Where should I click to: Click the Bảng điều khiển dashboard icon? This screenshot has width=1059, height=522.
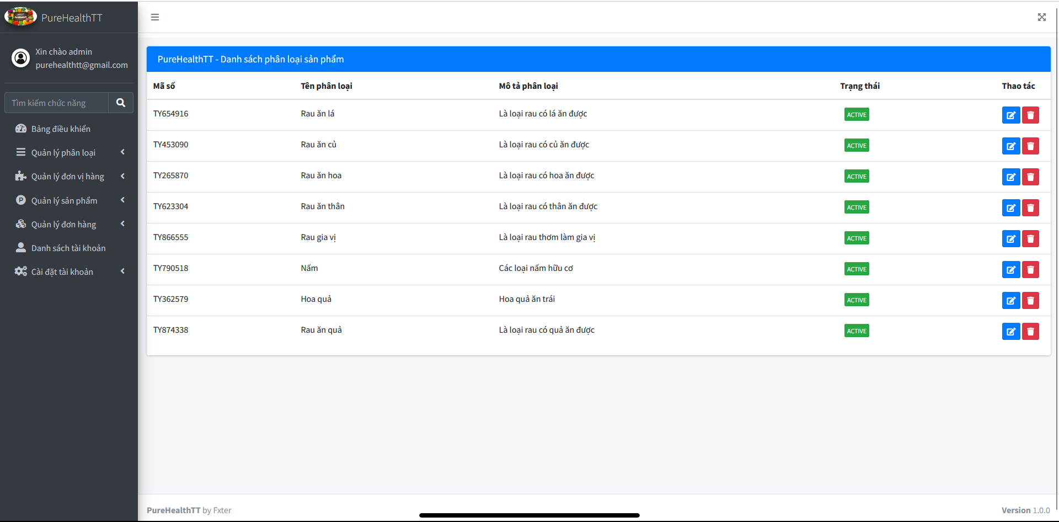point(21,129)
